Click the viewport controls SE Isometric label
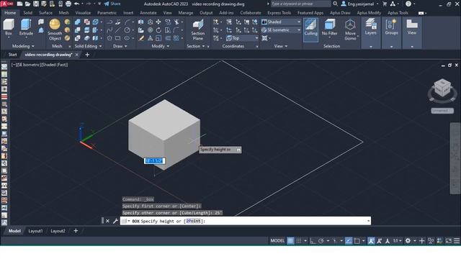The image size is (461, 259). (x=28, y=65)
